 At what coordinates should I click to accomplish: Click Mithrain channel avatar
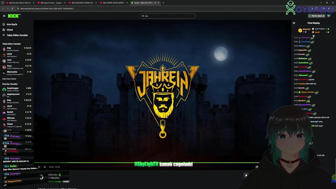click(4, 119)
